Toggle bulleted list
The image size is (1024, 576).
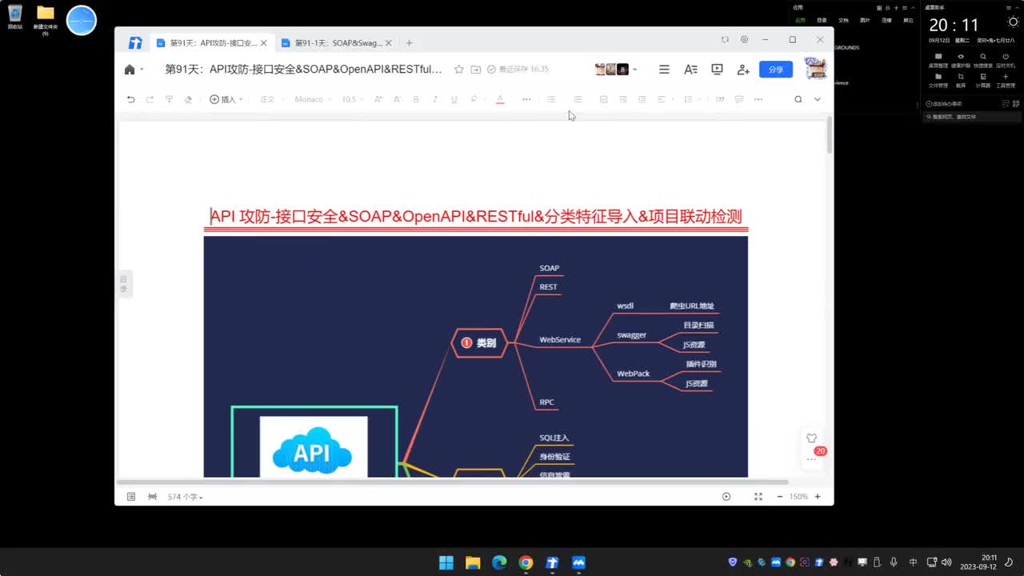click(x=551, y=99)
